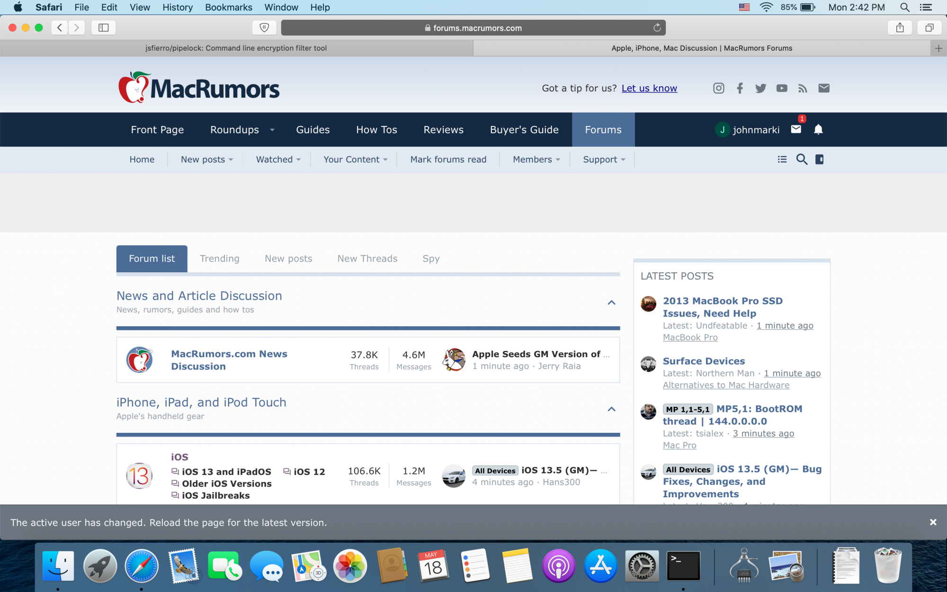The width and height of the screenshot is (947, 592).
Task: Click Let us know tip link
Action: pos(649,88)
